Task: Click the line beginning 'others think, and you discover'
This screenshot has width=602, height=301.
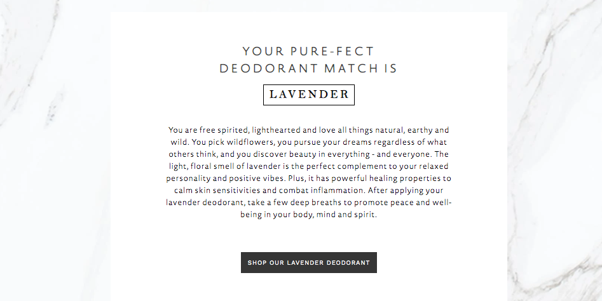Action: click(x=309, y=154)
